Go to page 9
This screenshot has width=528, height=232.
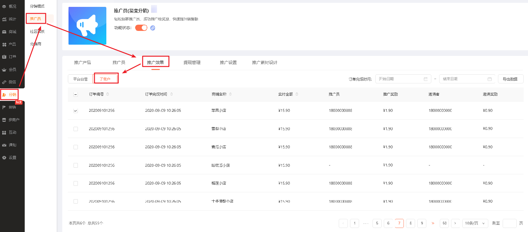pos(422,223)
